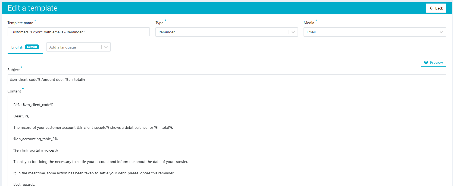Click the Dear Sirs, line
Image resolution: width=453 pixels, height=186 pixels.
[x=21, y=116]
